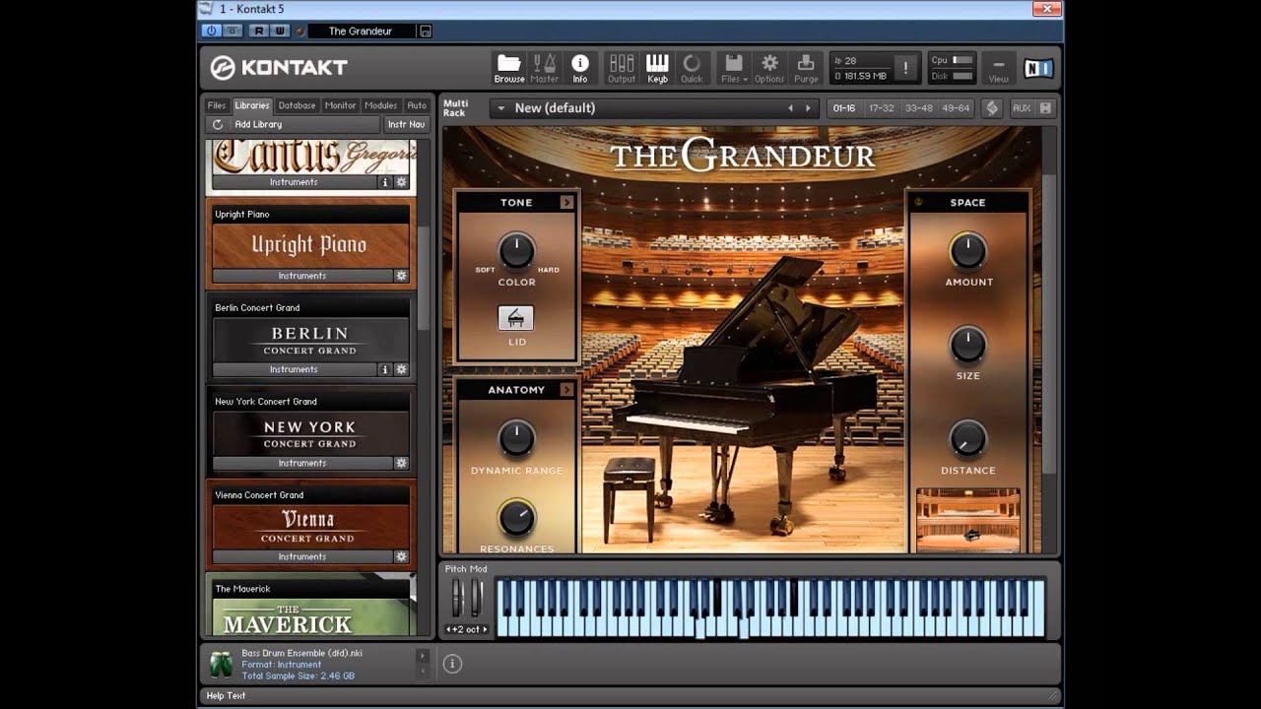Toggle the Keyb on-screen keyboard
This screenshot has width=1261, height=709.
657,68
